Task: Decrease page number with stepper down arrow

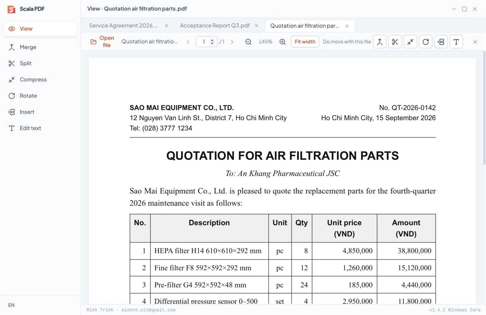Action: (x=212, y=43)
